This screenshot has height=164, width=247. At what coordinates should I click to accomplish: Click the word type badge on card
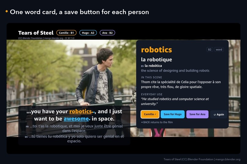pyautogui.click(x=219, y=49)
